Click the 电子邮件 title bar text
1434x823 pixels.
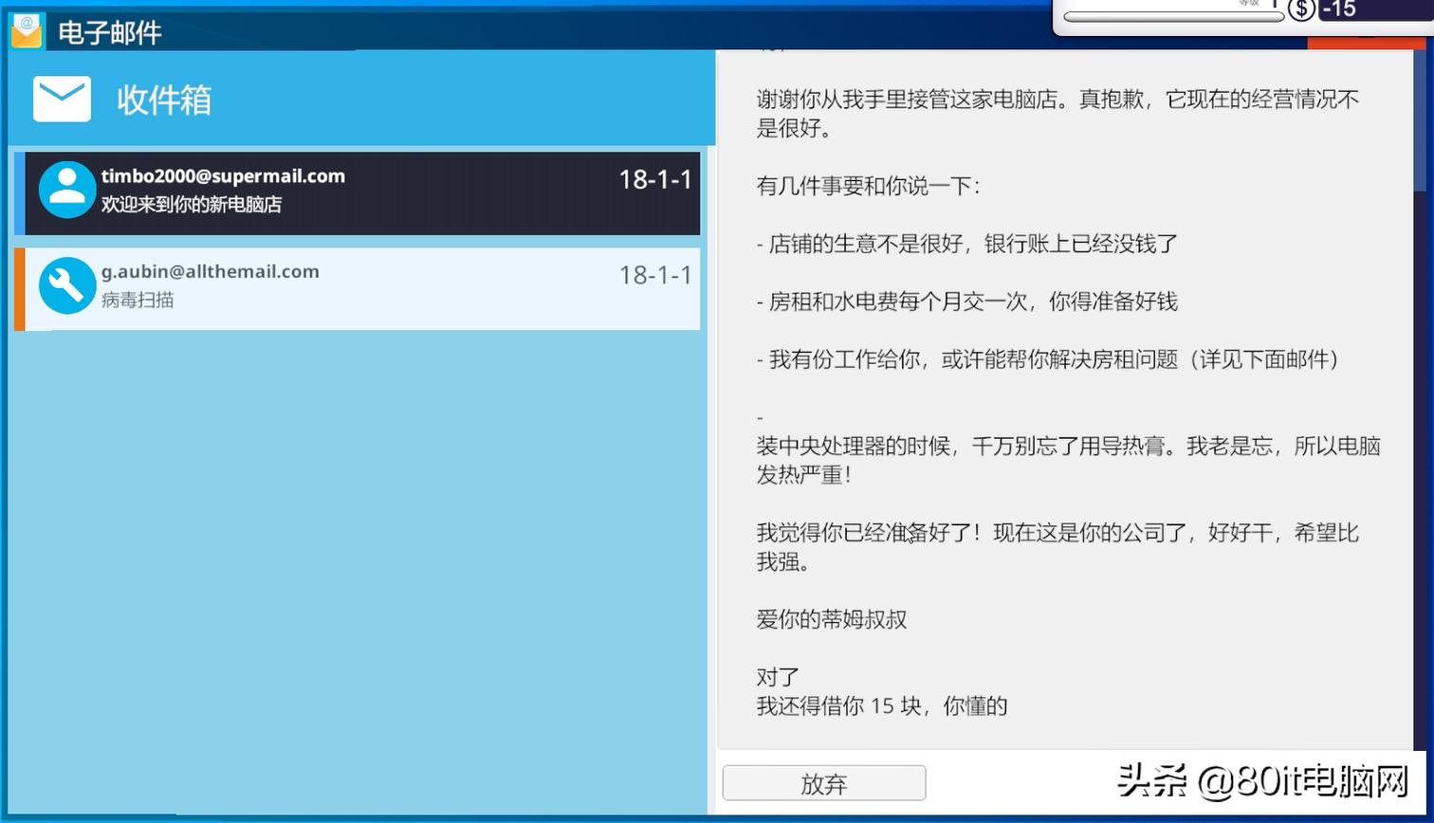click(x=107, y=33)
